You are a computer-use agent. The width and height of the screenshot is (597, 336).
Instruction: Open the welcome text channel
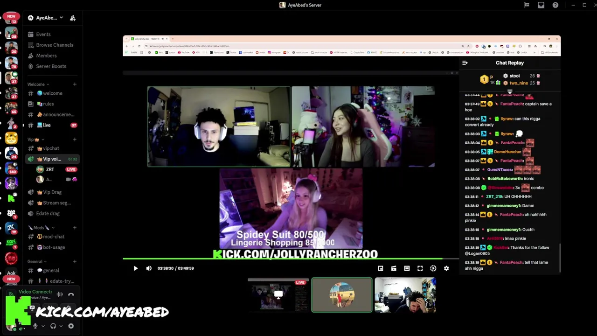52,93
